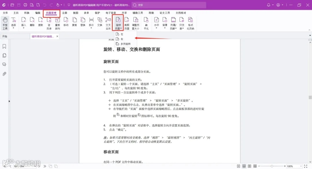Open the Comments panel in sidebar
This screenshot has width=312, height=169.
[x=4, y=64]
